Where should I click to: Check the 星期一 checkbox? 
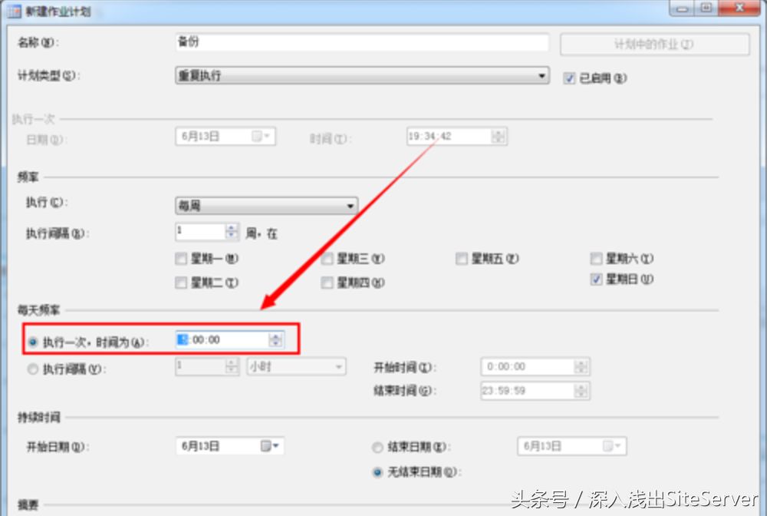pyautogui.click(x=180, y=259)
